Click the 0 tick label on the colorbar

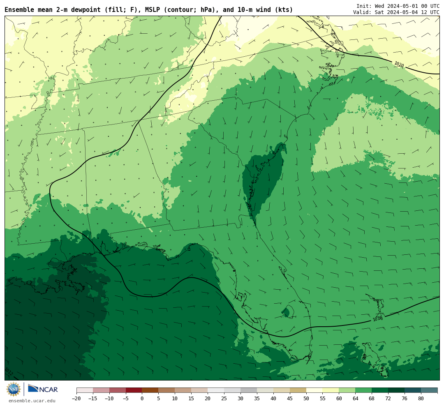142,398
